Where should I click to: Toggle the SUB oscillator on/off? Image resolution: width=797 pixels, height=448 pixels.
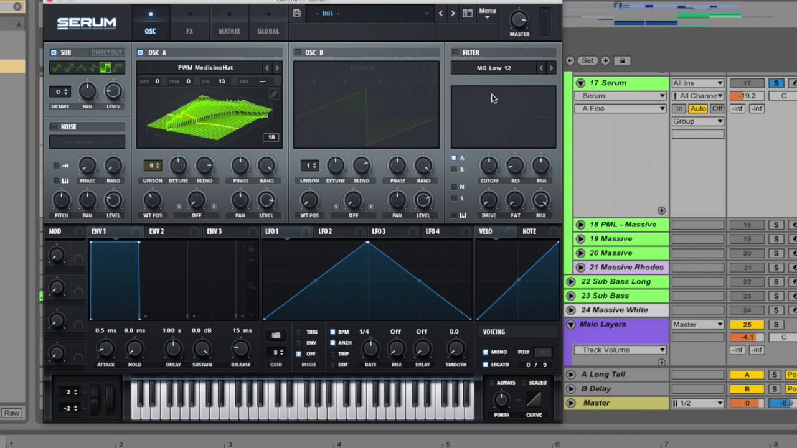click(x=54, y=52)
